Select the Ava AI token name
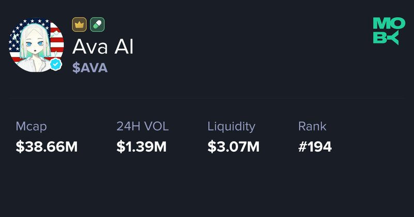Viewport: 414px width, 217px height. click(x=103, y=47)
